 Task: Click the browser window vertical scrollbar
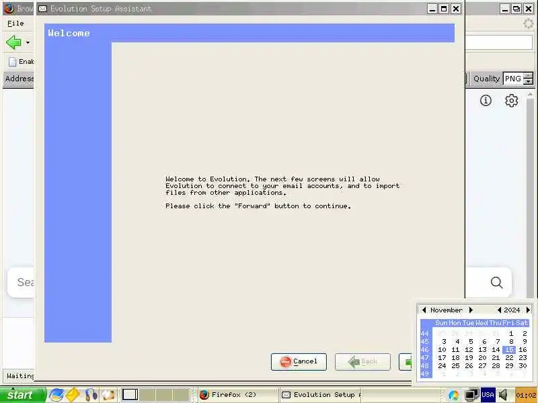point(530,195)
